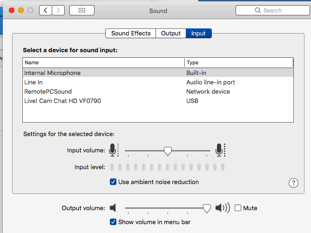Select the Input tab
Image resolution: width=311 pixels, height=233 pixels.
(198, 34)
